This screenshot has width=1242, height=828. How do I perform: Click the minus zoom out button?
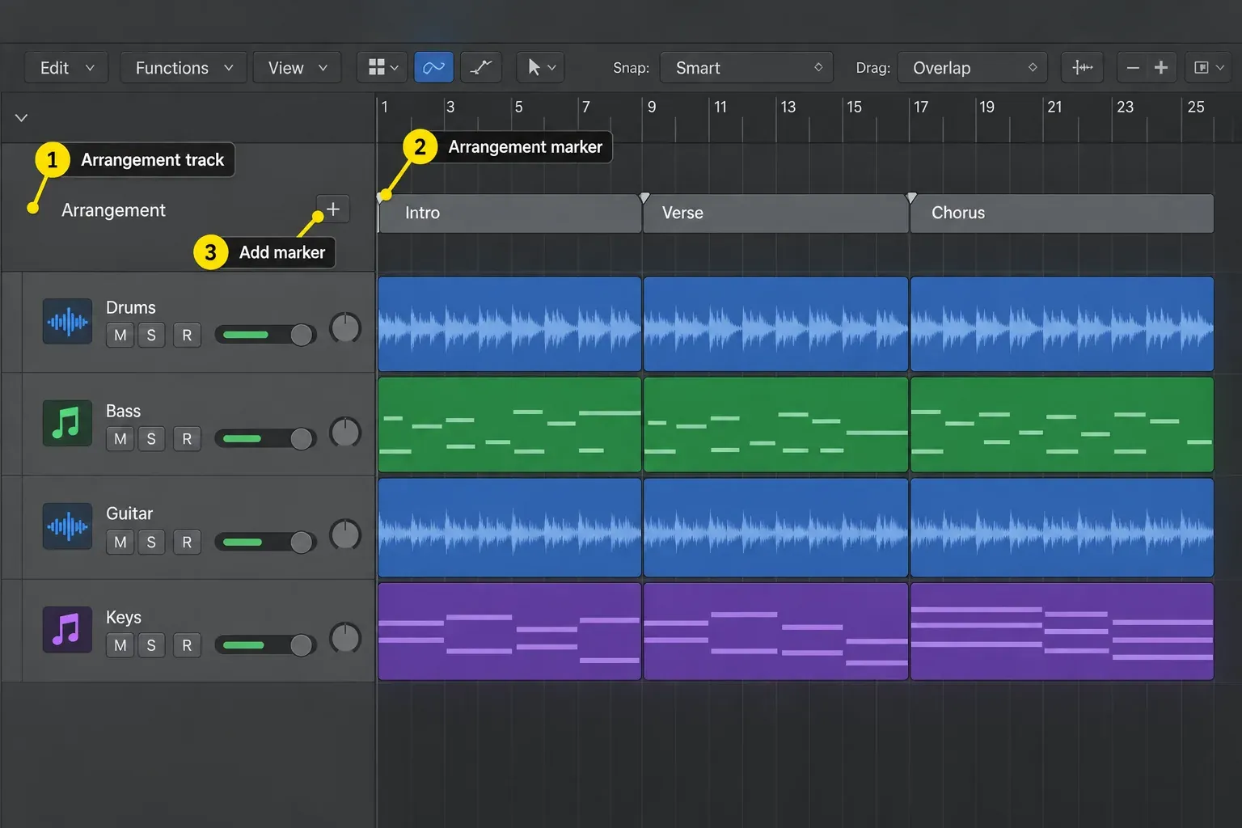point(1133,68)
